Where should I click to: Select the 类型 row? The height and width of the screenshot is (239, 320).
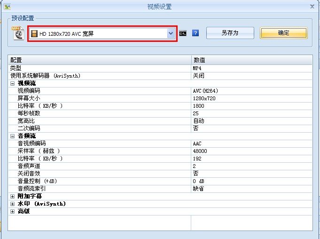click(160, 68)
